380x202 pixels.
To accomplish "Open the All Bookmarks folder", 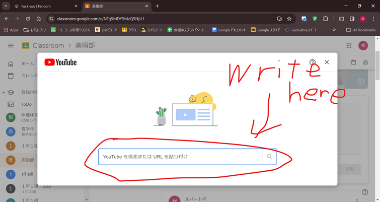I will click(361, 30).
